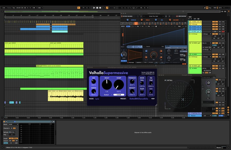Viewport: 231px width, 150px height.
Task: Toggle the Spectrum Auto range button
Action: click(6, 143)
